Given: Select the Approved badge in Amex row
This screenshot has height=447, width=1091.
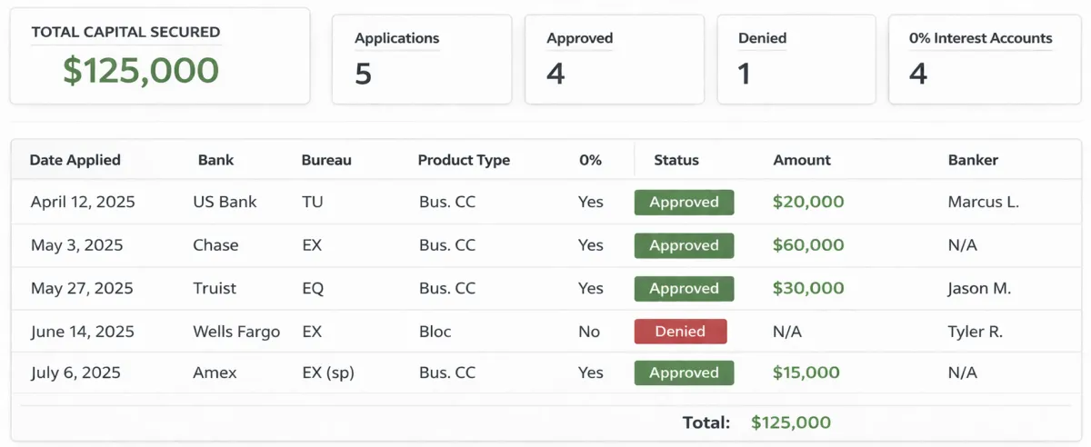Looking at the screenshot, I should pyautogui.click(x=684, y=372).
